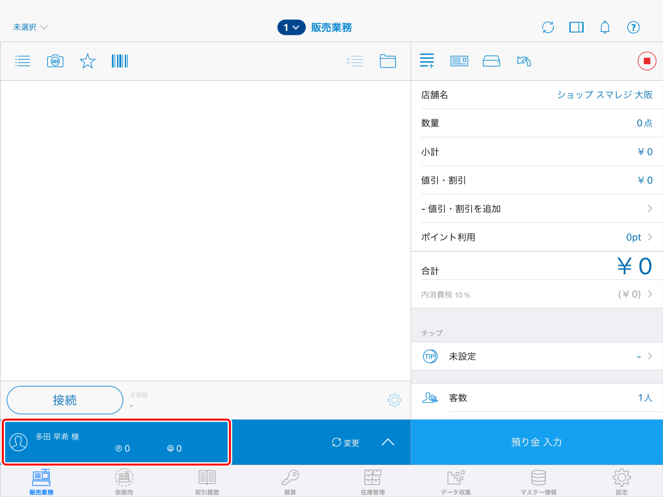Open ポイント利用 0pt row
663x497 pixels.
pyautogui.click(x=537, y=237)
